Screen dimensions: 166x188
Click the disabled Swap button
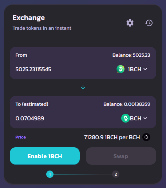click(121, 156)
